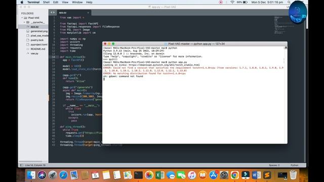
Task: Click the battery status indicator
Action: tap(242, 2)
